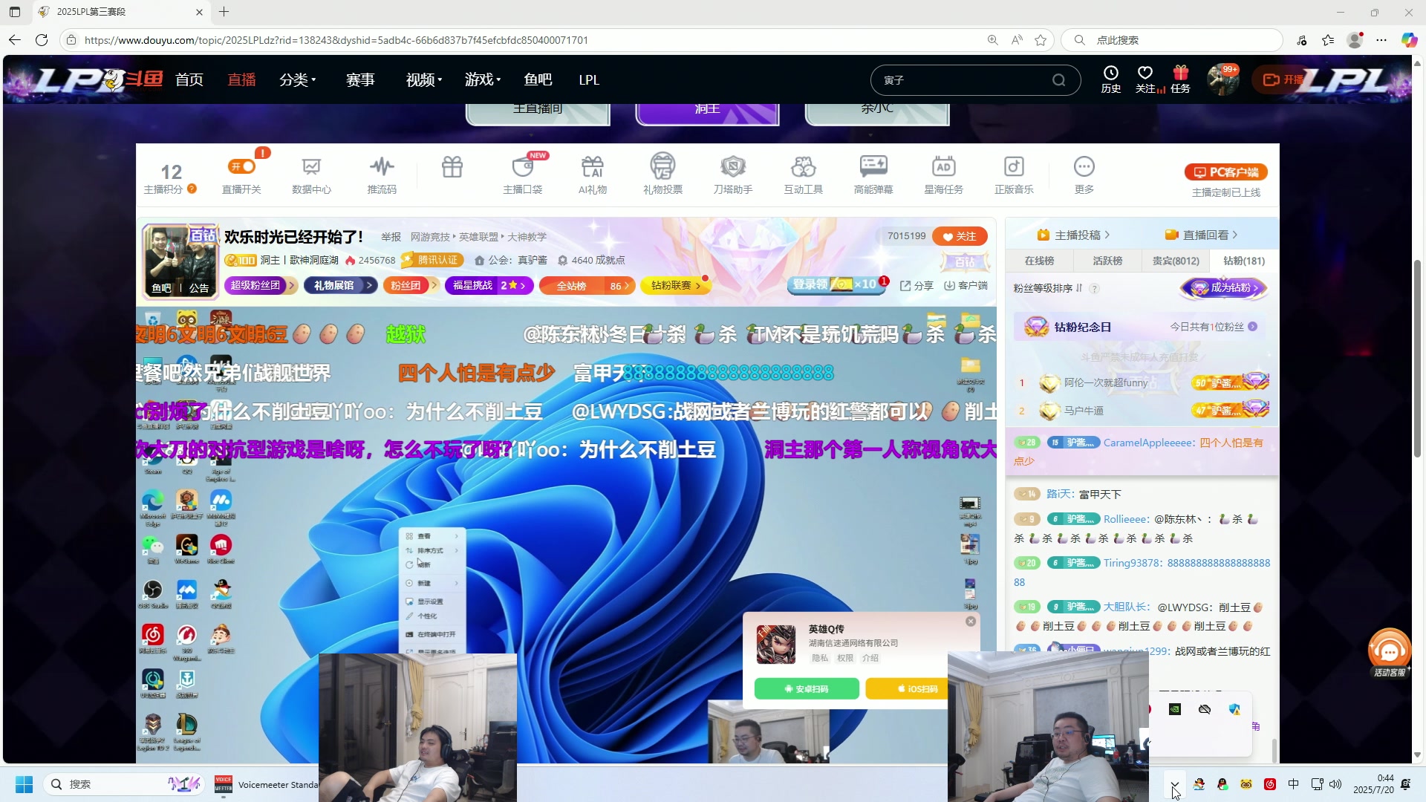Open 直播回看 replay link
1426x802 pixels.
pos(1202,235)
